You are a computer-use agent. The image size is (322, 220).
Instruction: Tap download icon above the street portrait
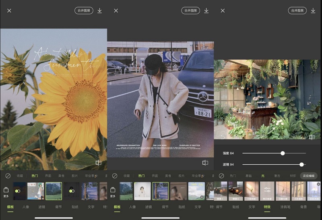(206, 10)
